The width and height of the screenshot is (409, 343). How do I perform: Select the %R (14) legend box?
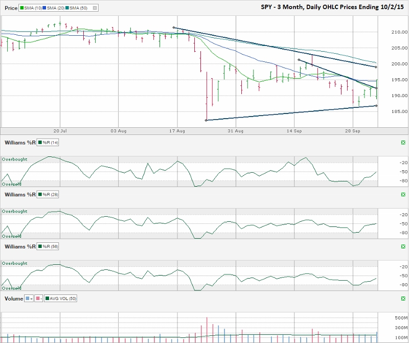click(x=48, y=143)
